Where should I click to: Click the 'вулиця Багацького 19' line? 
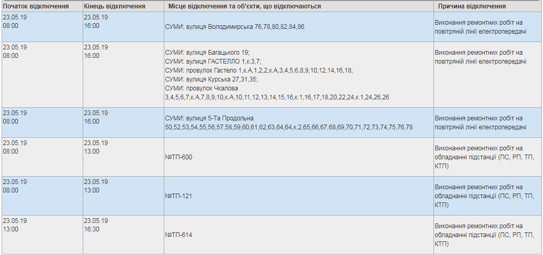click(208, 53)
